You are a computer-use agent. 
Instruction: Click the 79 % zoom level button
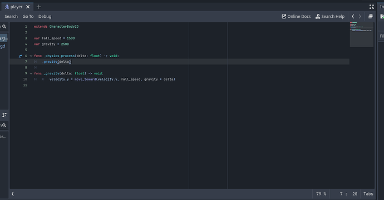pyautogui.click(x=321, y=194)
